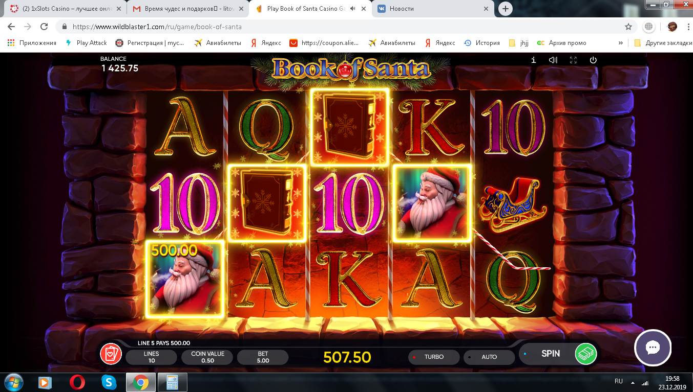Toggle Auto spin mode

pos(489,357)
